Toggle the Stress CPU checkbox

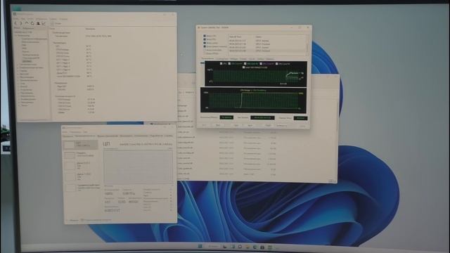click(205, 36)
